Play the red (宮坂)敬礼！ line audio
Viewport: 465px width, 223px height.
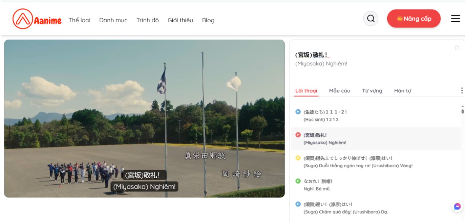point(298,135)
